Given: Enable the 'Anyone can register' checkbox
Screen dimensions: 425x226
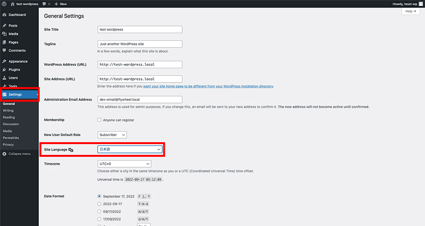Looking at the screenshot, I should 99,120.
